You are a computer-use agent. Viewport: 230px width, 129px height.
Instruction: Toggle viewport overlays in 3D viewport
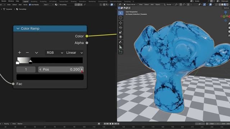point(211,5)
